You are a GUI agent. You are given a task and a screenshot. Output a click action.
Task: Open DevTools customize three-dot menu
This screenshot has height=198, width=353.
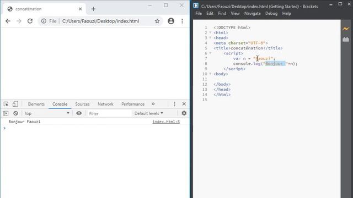click(174, 104)
